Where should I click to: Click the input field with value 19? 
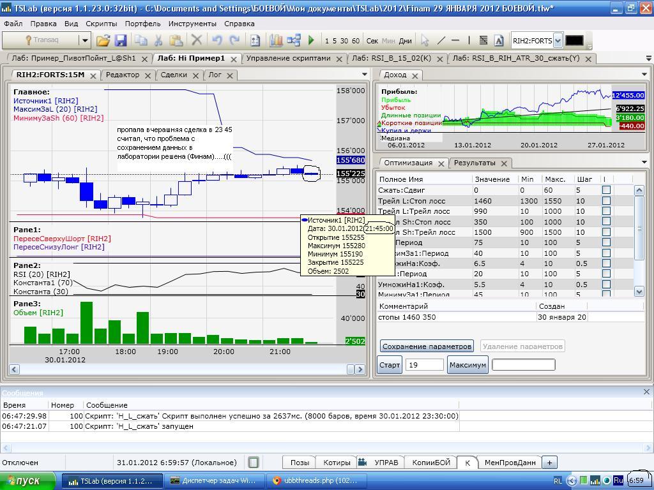(x=424, y=365)
